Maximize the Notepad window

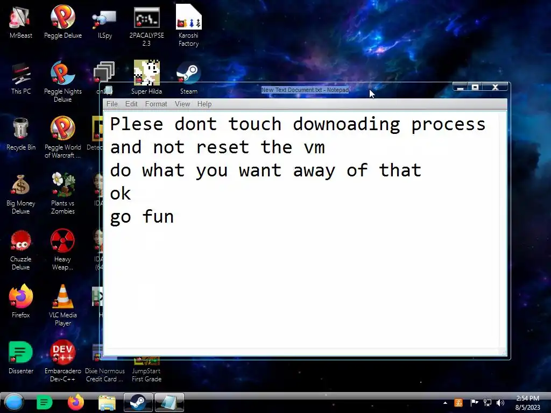tap(475, 87)
